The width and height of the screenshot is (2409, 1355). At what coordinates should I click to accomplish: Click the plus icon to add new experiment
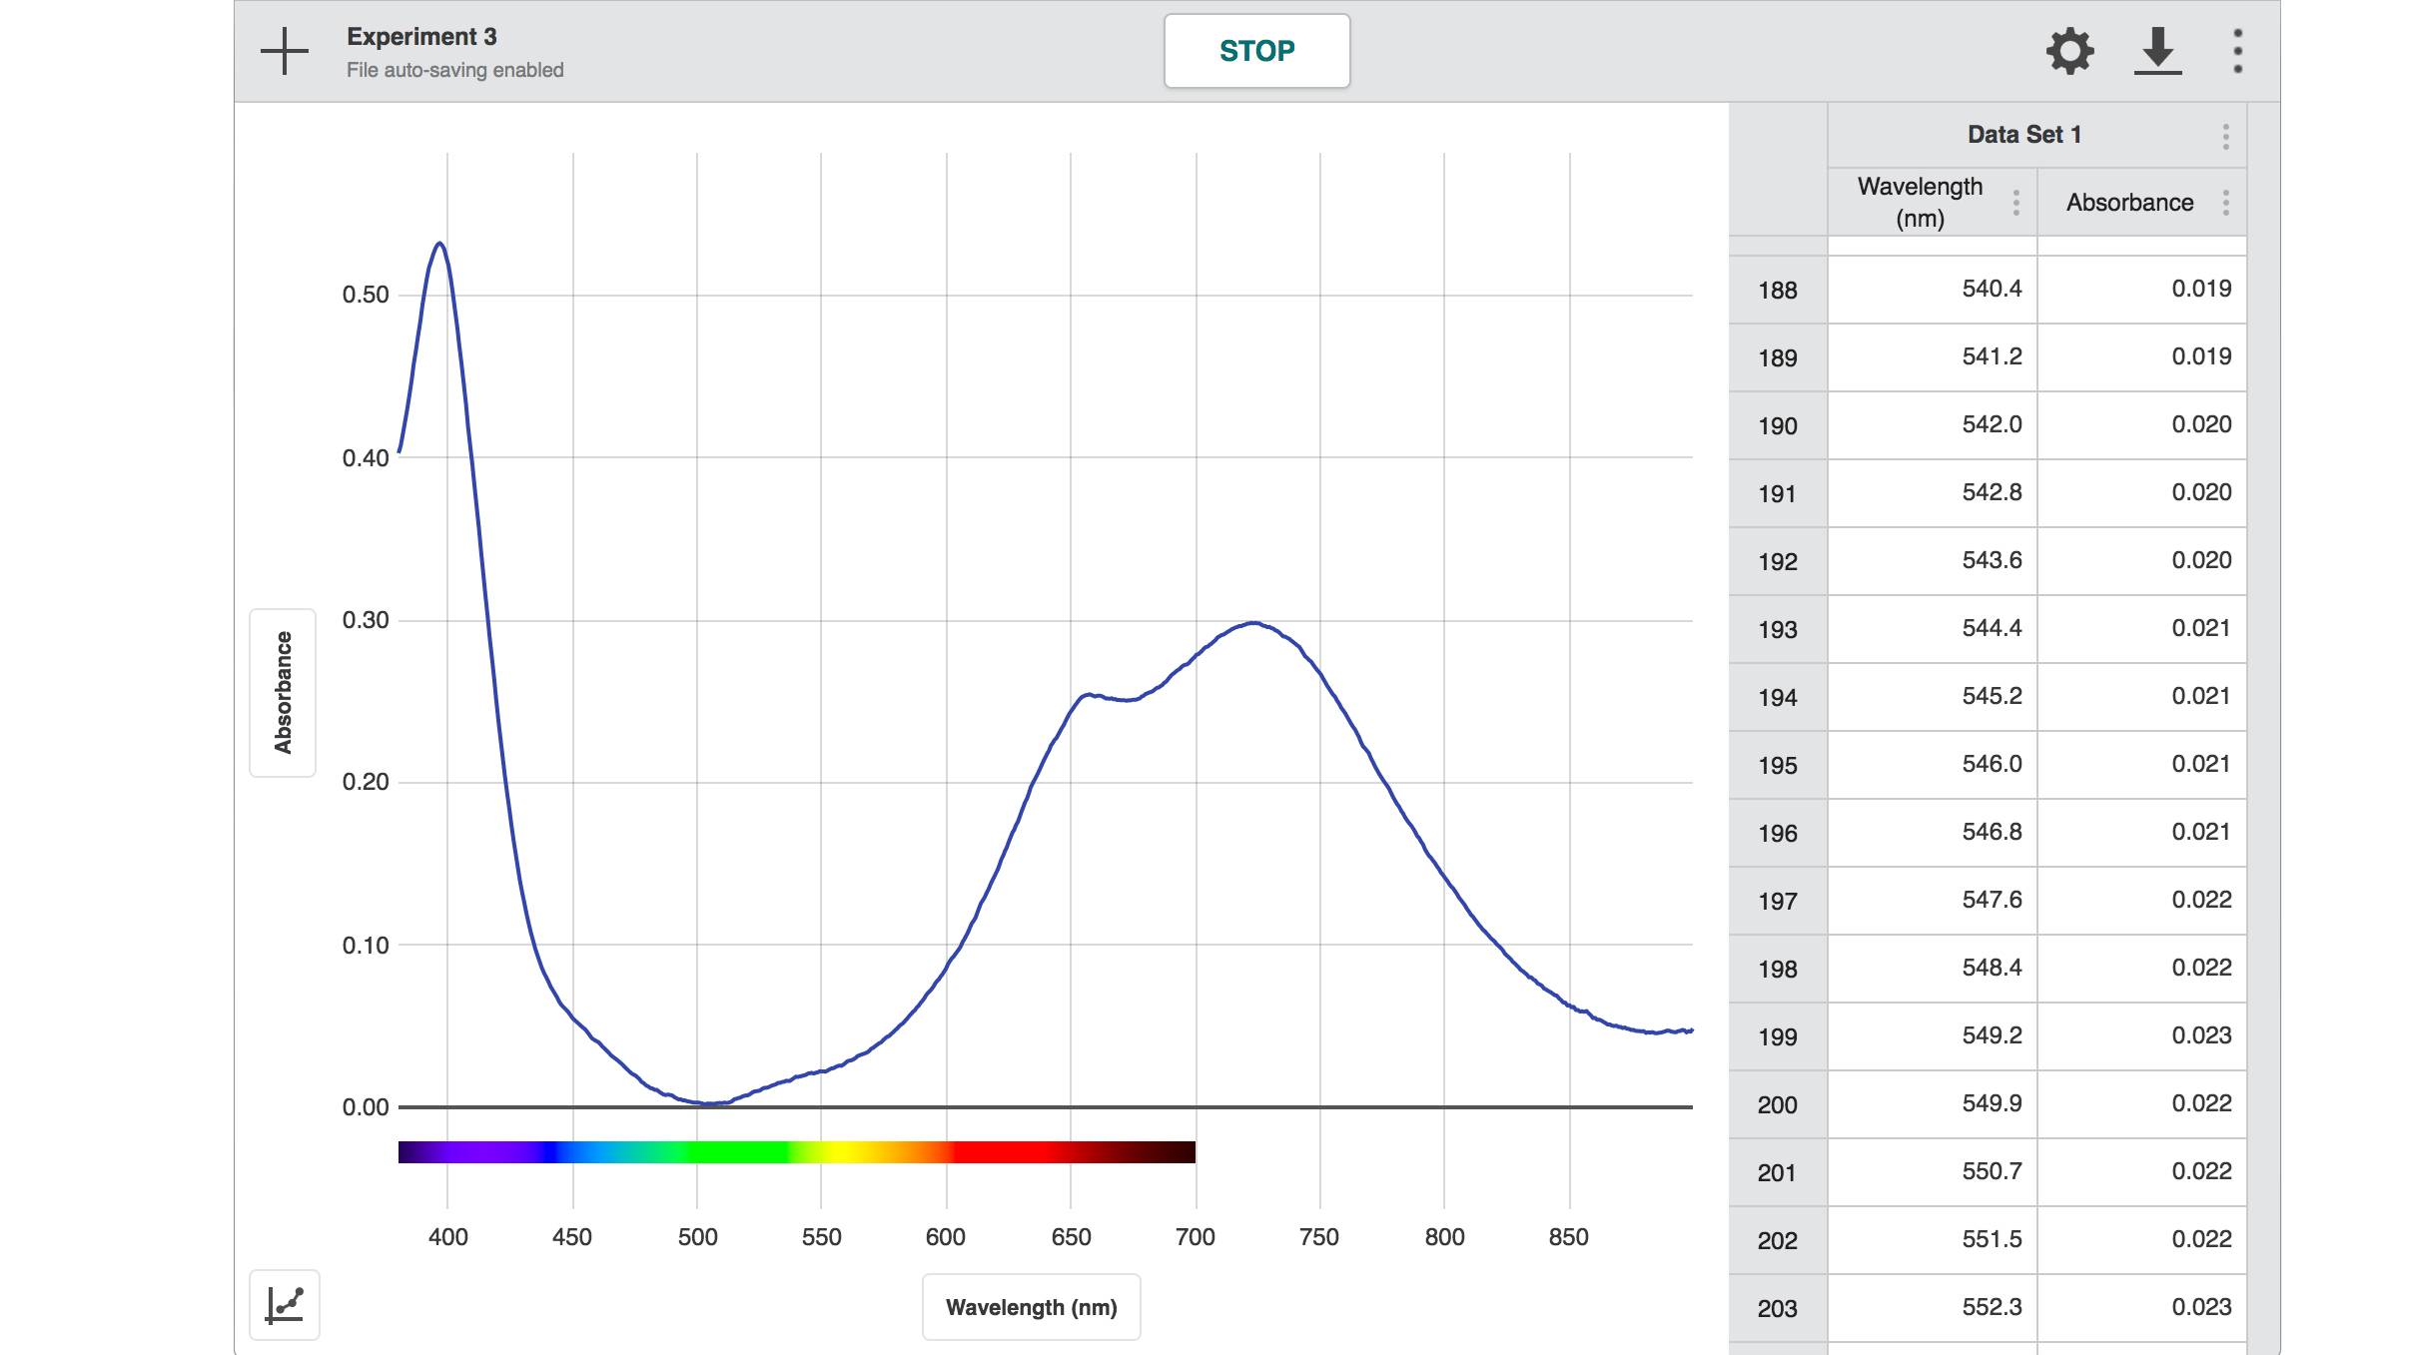pyautogui.click(x=285, y=51)
